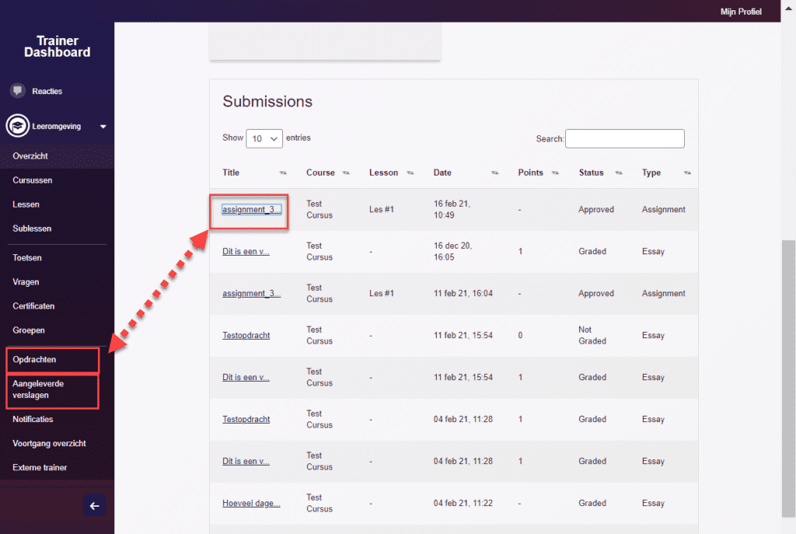Screen dimensions: 796x534
Task: Sort table by Status column arrows
Action: click(x=618, y=173)
